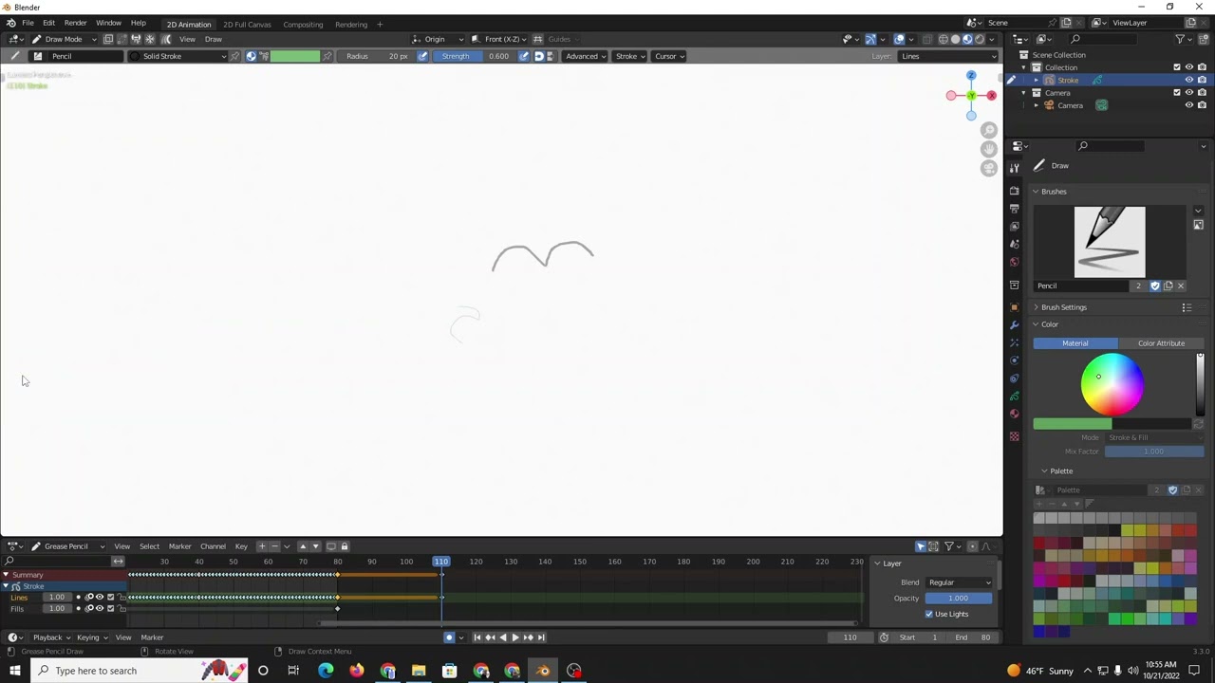Click the outliner filter funnel icon

point(1180,39)
